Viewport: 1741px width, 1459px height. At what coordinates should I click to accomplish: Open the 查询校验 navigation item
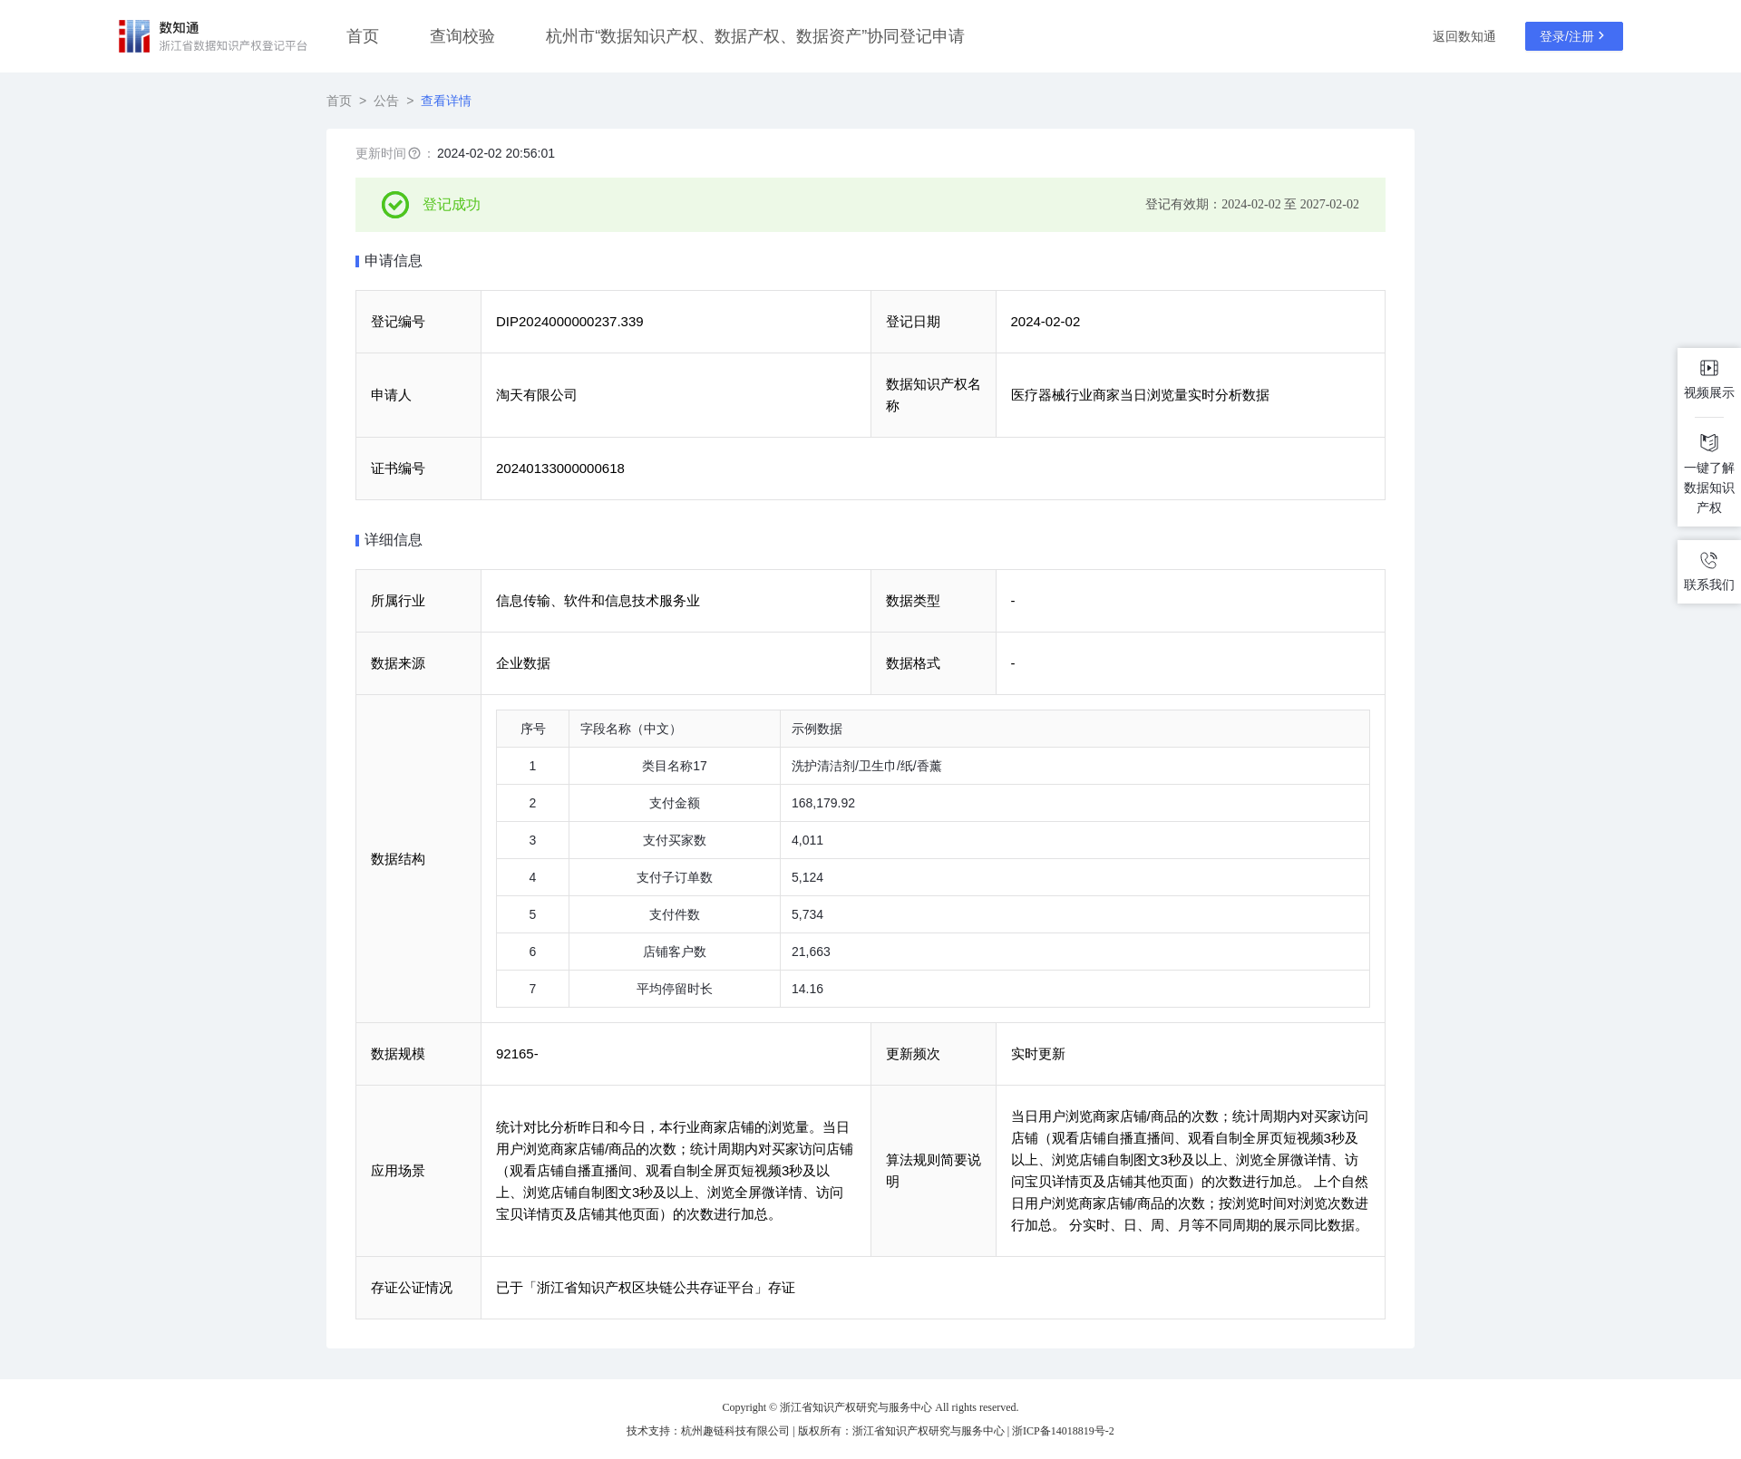click(x=462, y=36)
